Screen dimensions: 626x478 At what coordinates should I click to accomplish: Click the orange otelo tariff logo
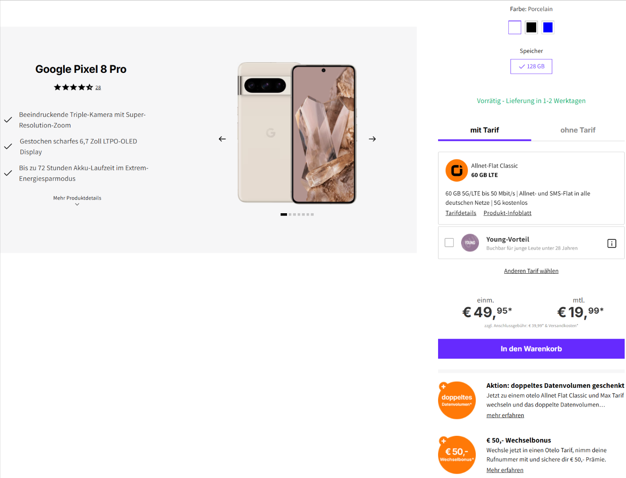(457, 171)
